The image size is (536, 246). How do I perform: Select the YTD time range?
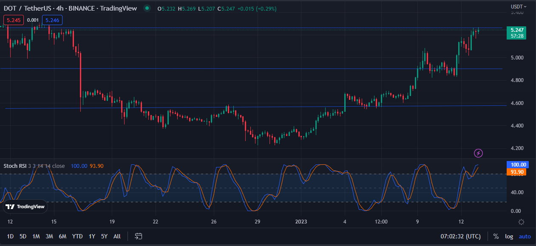pyautogui.click(x=77, y=236)
